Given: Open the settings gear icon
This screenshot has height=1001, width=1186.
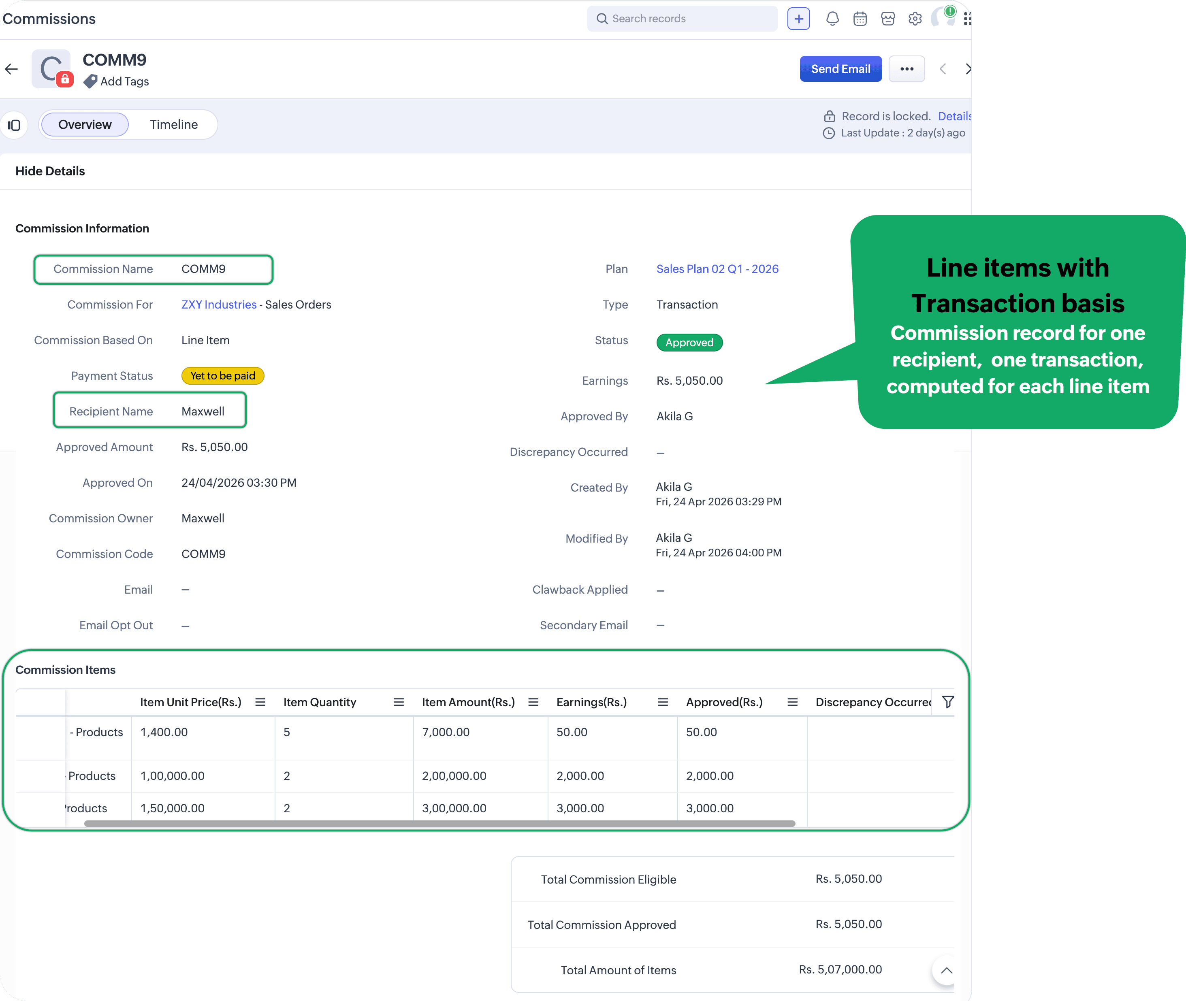Looking at the screenshot, I should 915,19.
